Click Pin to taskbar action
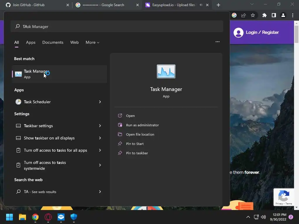299x224 pixels. 137,153
